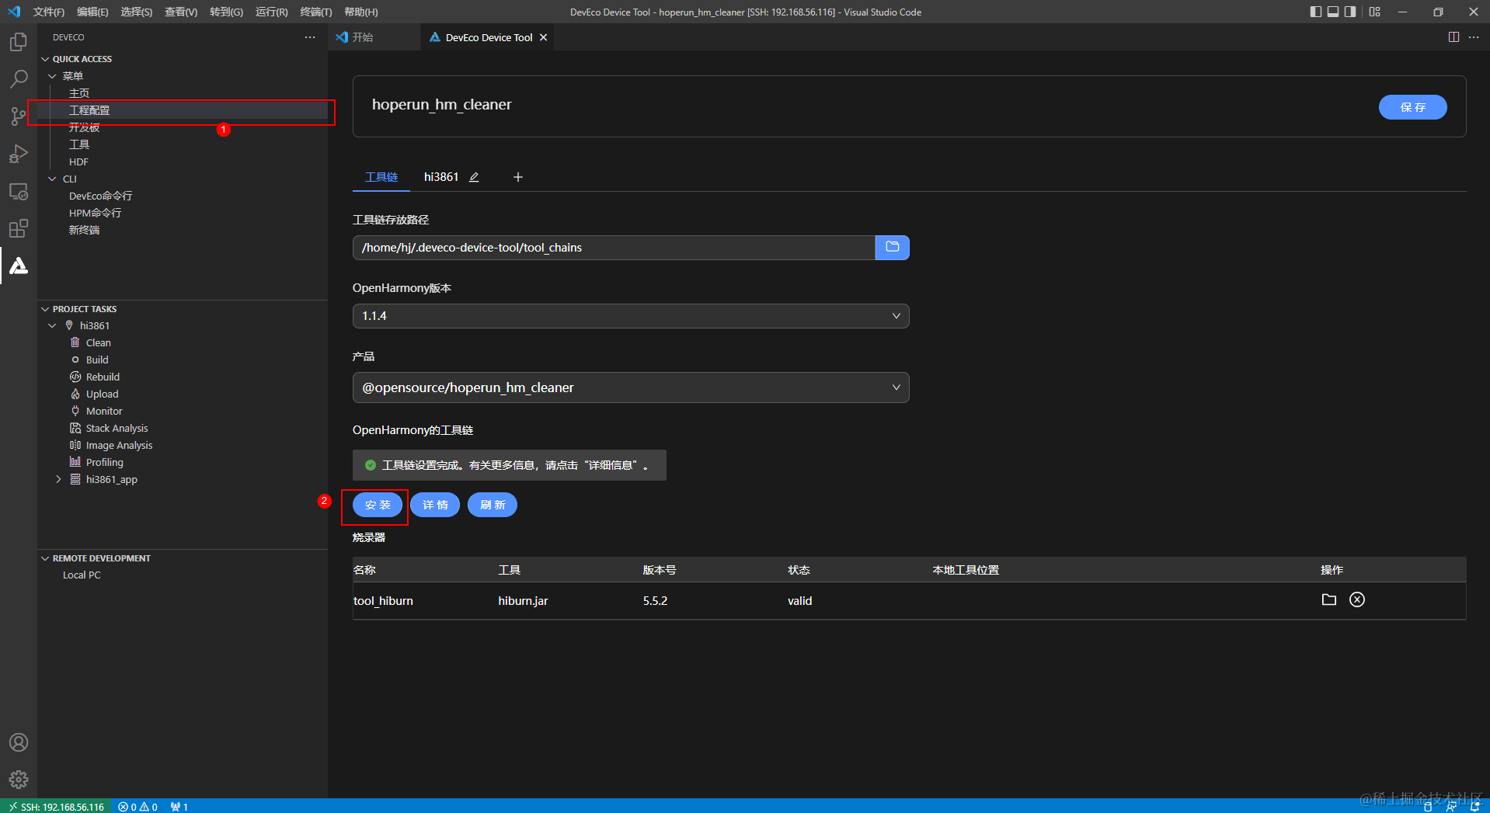
Task: Open tool_hiburn local folder location
Action: coord(1328,599)
